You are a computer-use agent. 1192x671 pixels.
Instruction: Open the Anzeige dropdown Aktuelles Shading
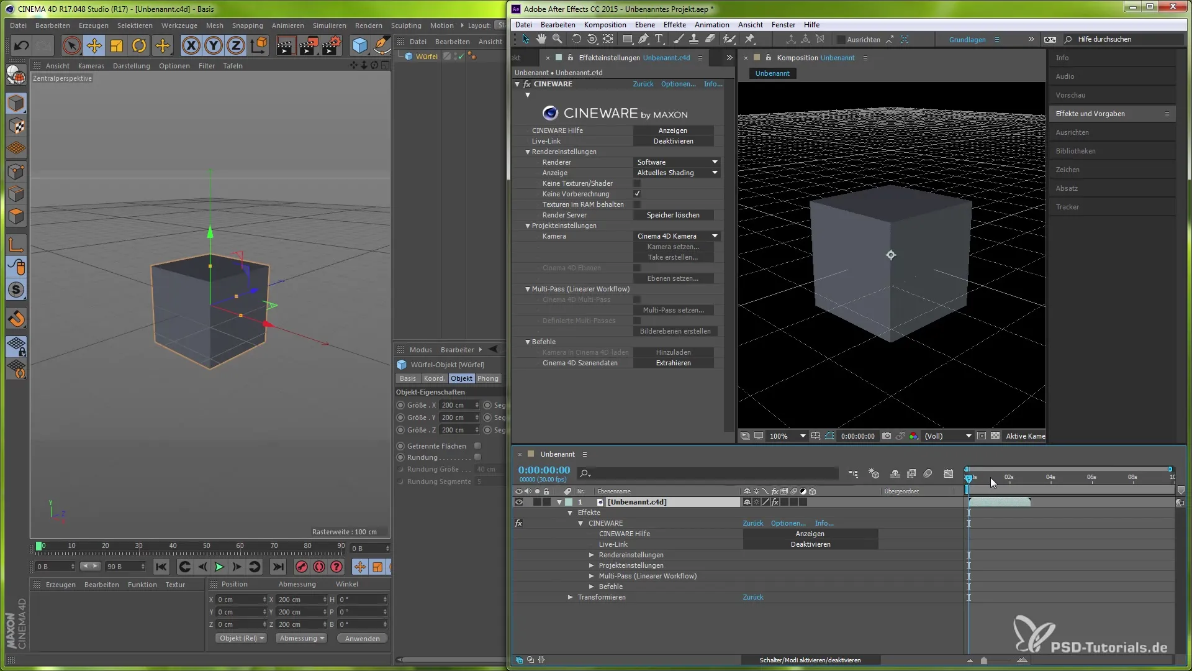(677, 173)
